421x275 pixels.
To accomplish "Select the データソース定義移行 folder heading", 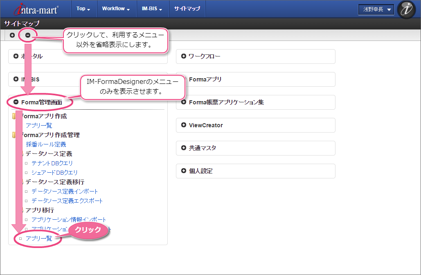I will click(x=55, y=182).
